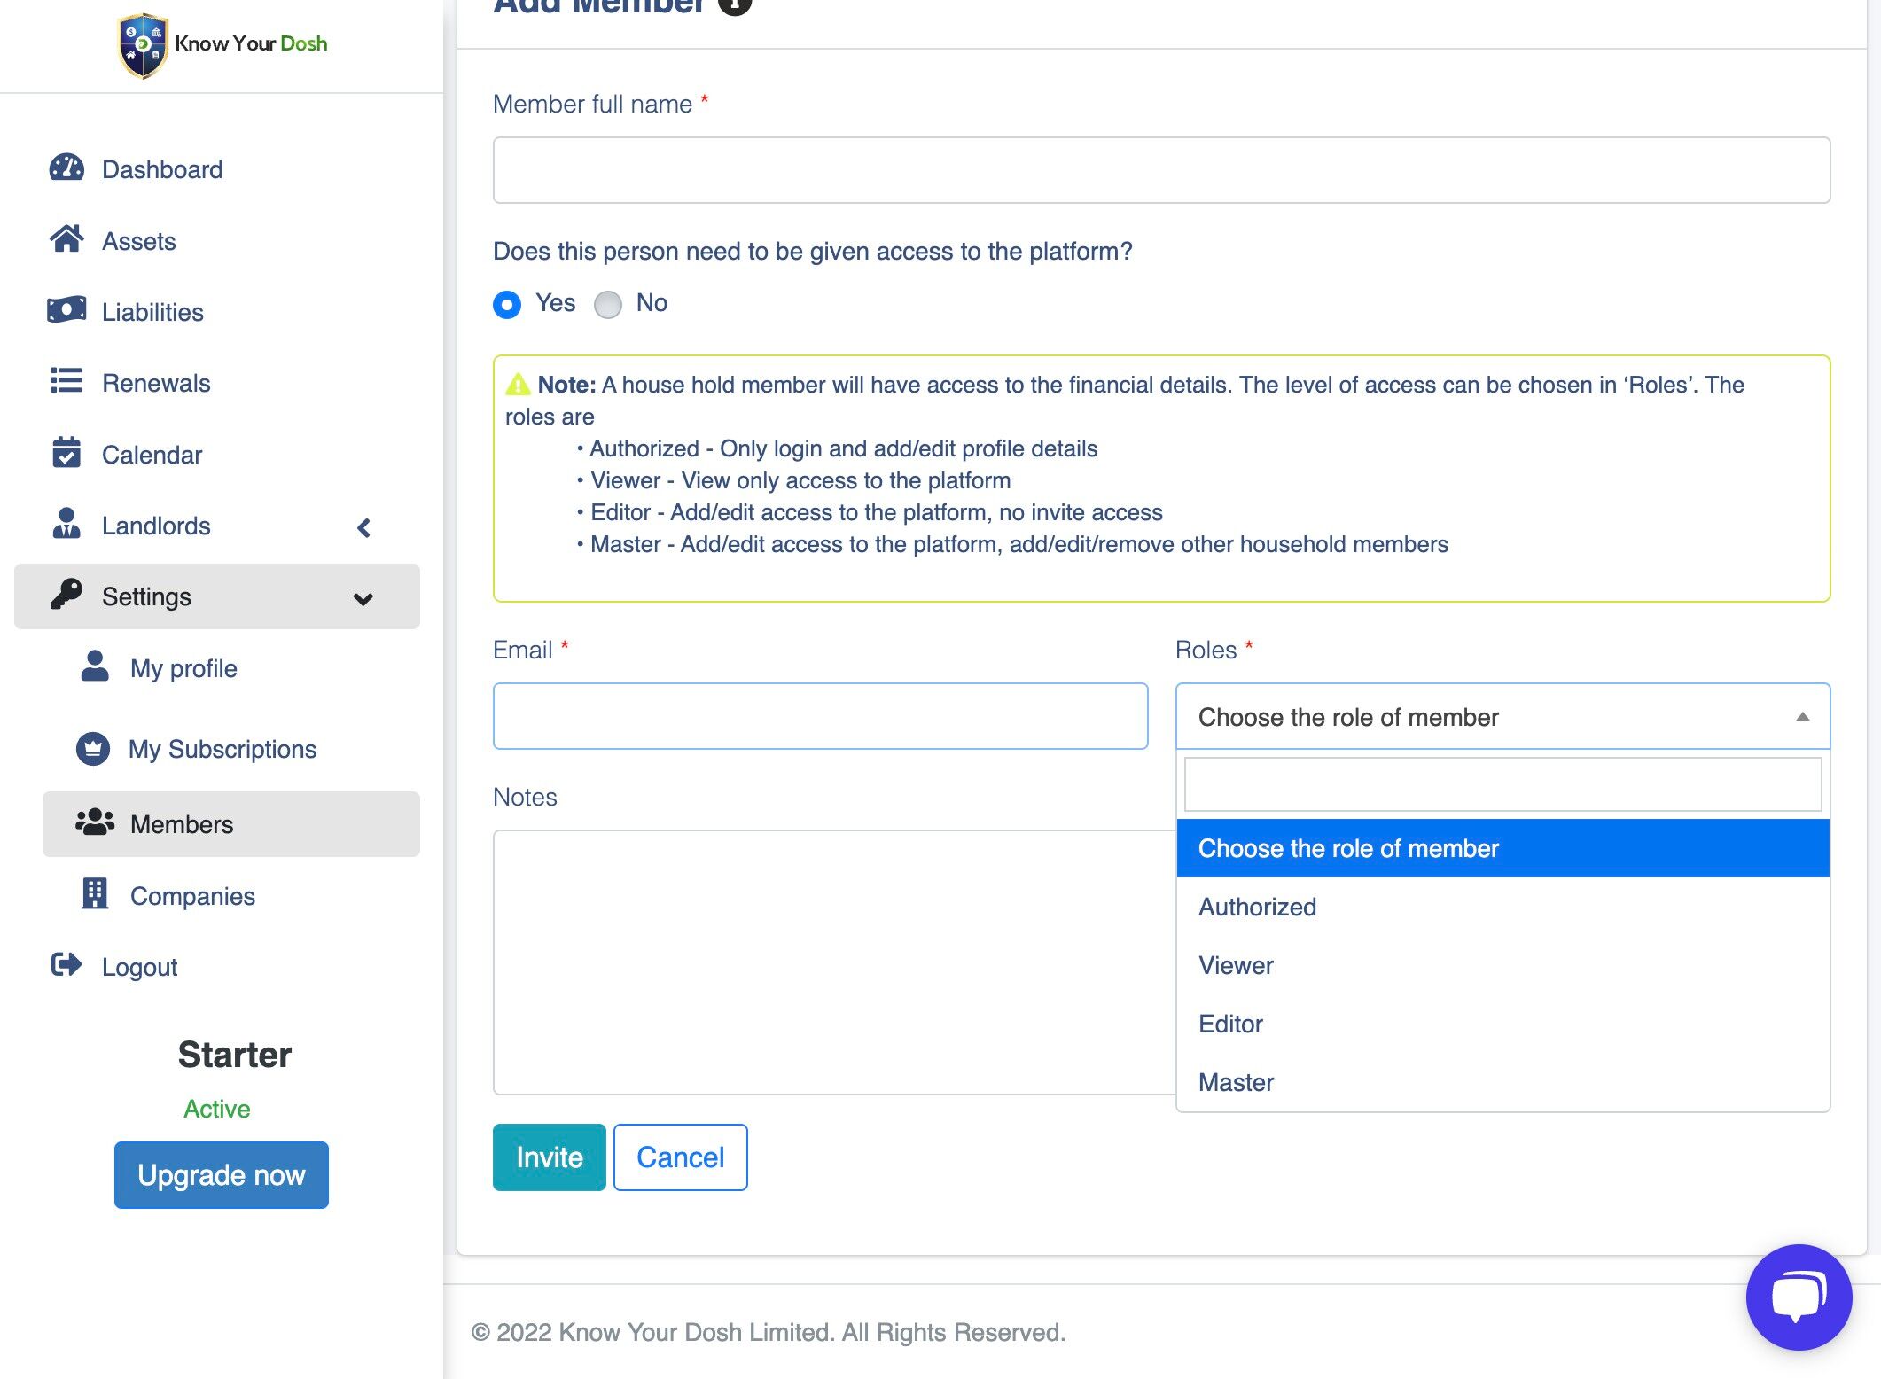Select Yes for platform access
Screen dimensions: 1881x1379
click(x=507, y=305)
